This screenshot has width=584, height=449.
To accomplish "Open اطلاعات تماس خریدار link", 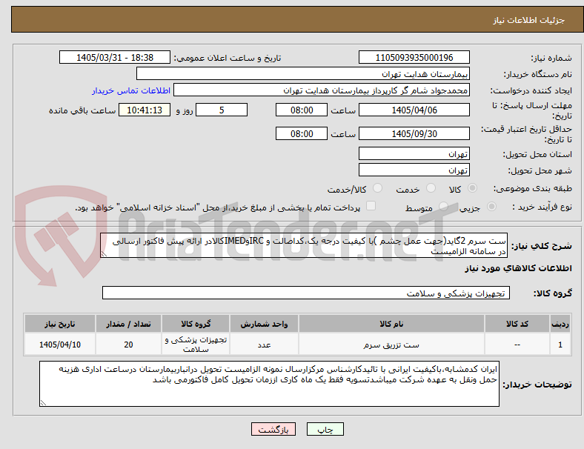I will pos(131,90).
